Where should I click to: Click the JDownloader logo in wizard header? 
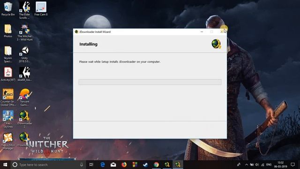point(216,44)
